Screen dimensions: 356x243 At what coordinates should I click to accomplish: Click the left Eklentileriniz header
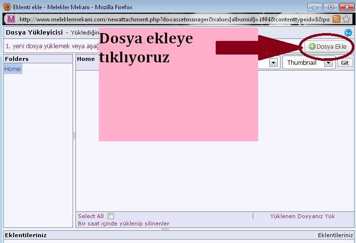click(26, 235)
